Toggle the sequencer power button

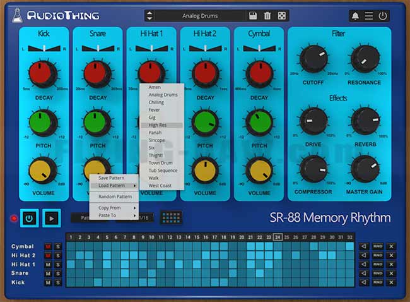point(29,218)
